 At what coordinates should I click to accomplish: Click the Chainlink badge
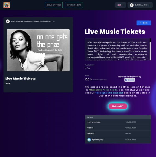coord(130,80)
